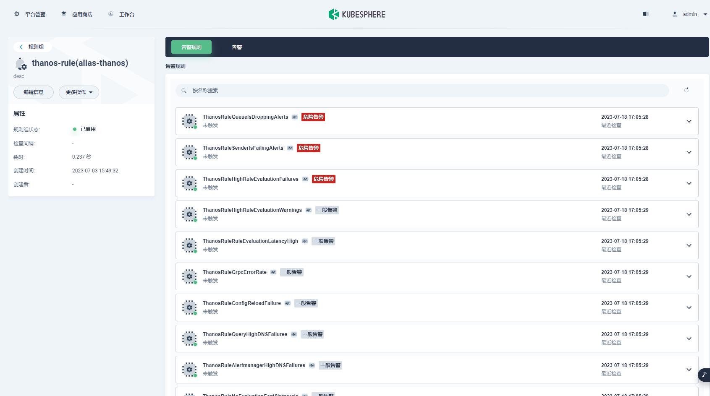
Task: Click 危险告警 badge on ThanosRuleSenderIsFailingAlerts
Action: [309, 148]
